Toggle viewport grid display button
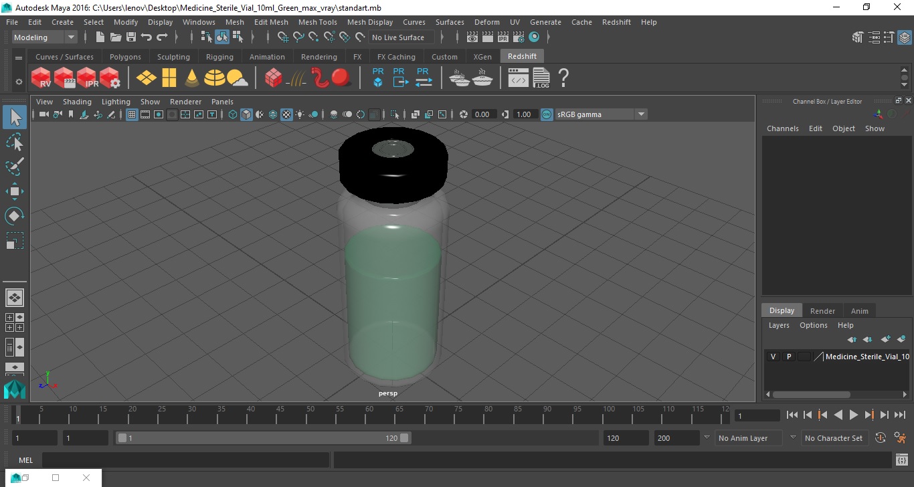Viewport: 914px width, 487px height. [132, 114]
